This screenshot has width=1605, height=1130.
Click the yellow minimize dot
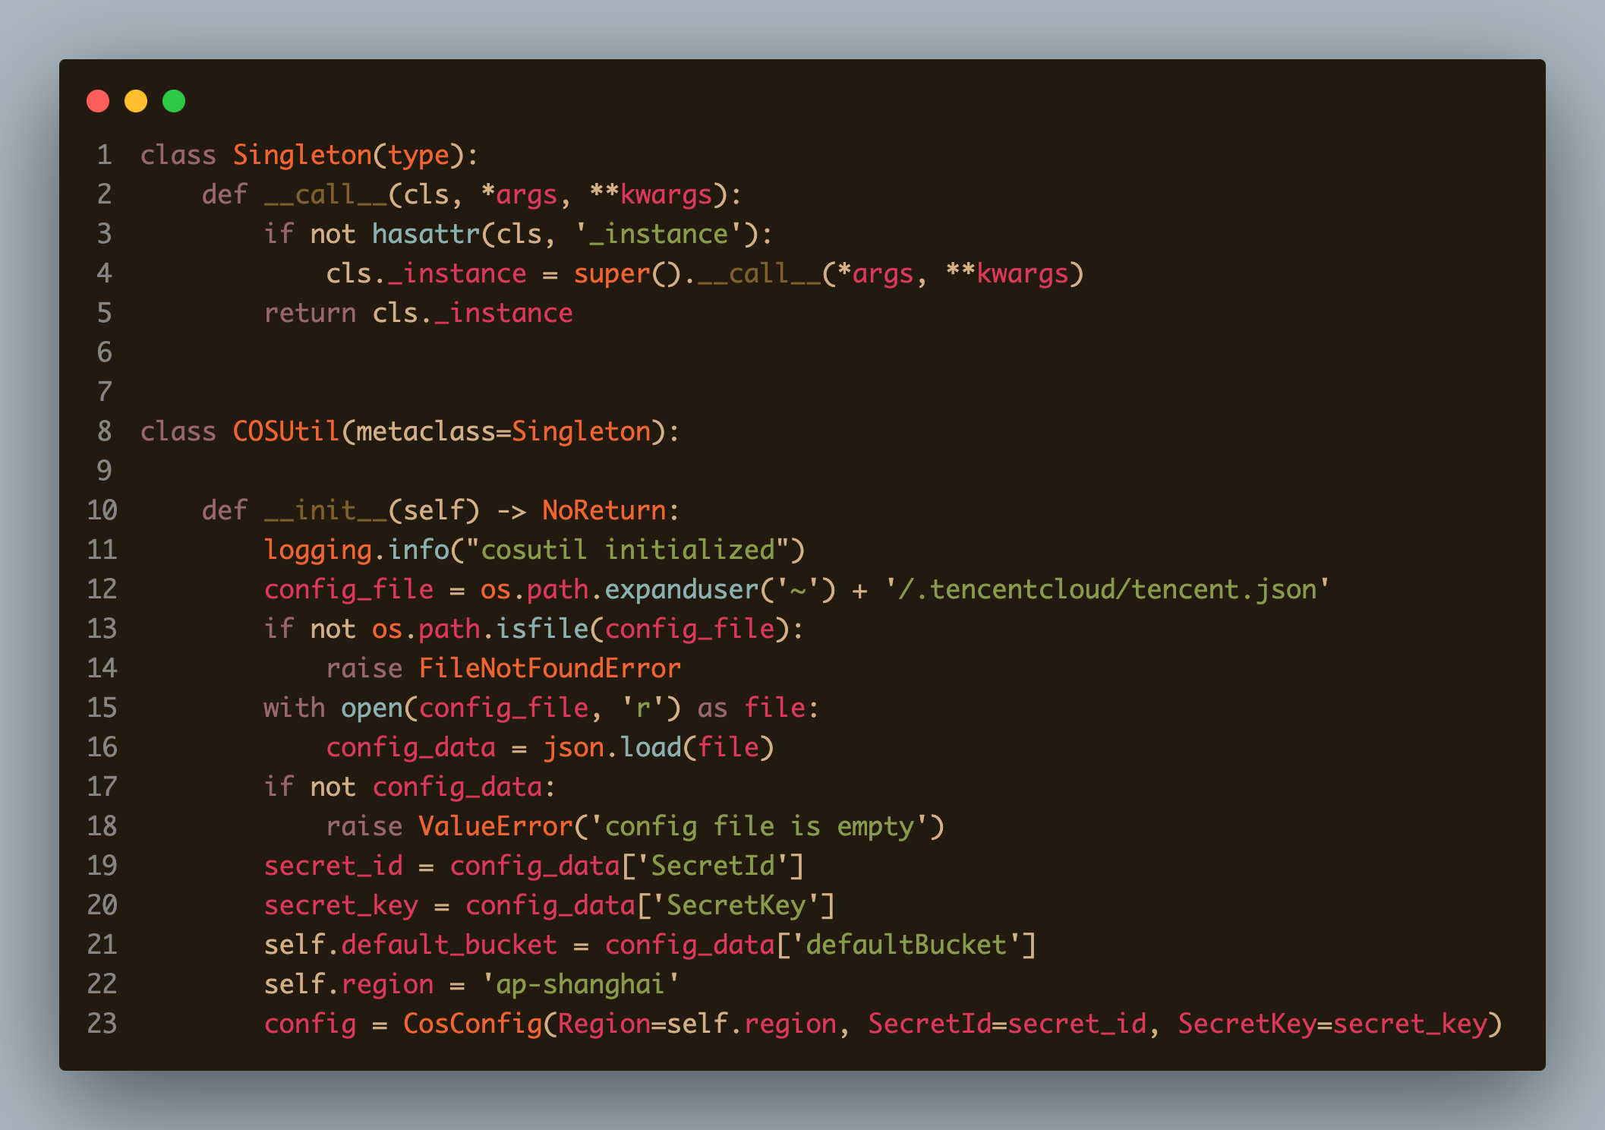tap(136, 101)
